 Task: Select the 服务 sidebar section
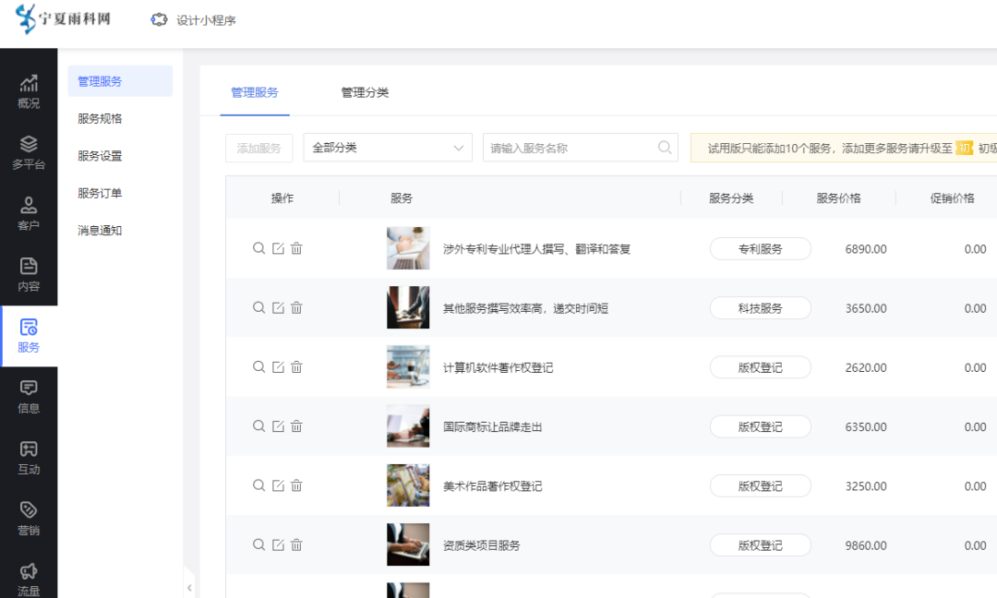coord(29,336)
